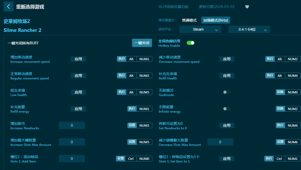
Task: Click the Slime Rancher 2 game title
Action: click(22, 30)
